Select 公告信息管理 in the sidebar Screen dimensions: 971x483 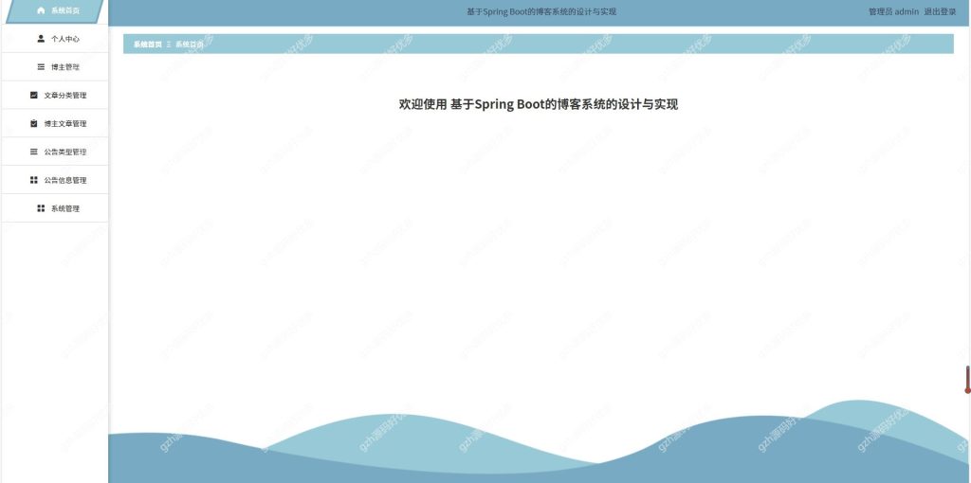[x=54, y=180]
